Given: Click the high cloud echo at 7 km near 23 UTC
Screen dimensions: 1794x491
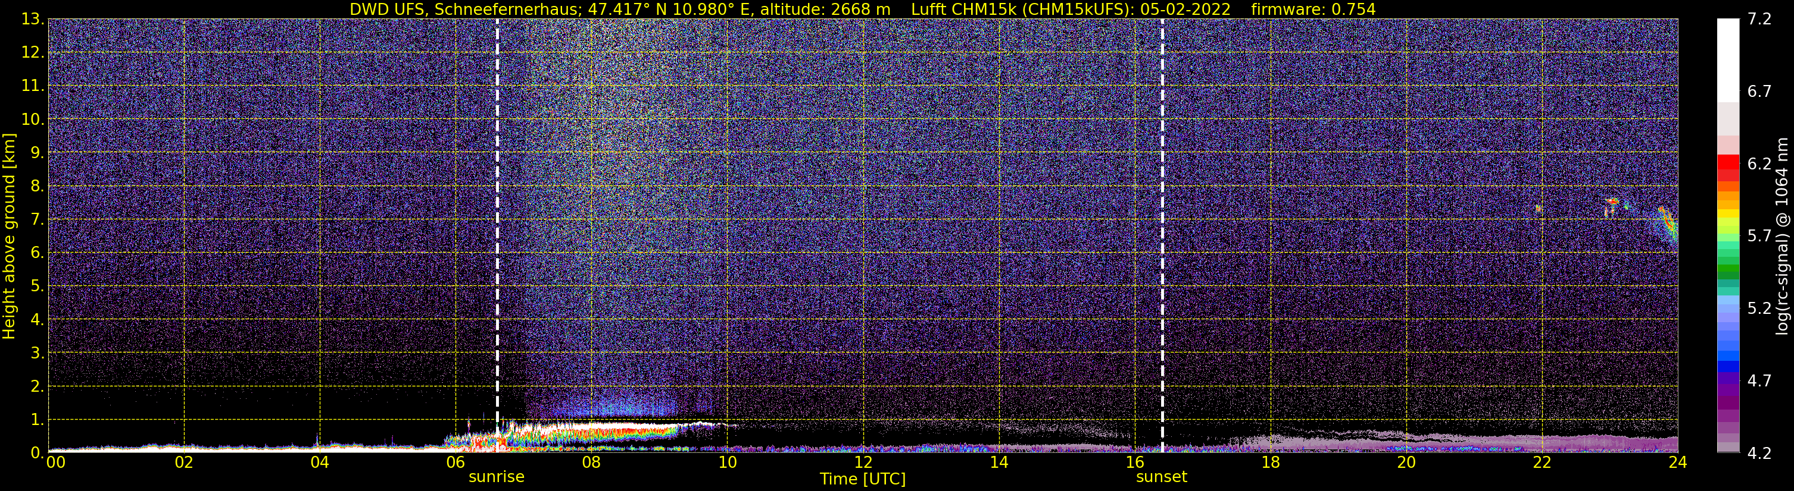Looking at the screenshot, I should pos(1613,202).
